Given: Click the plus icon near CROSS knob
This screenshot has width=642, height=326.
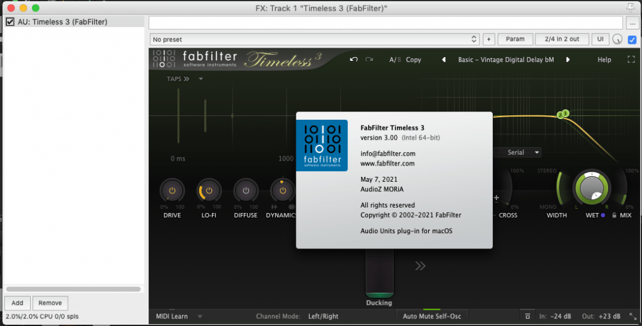Looking at the screenshot, I should coord(497,198).
